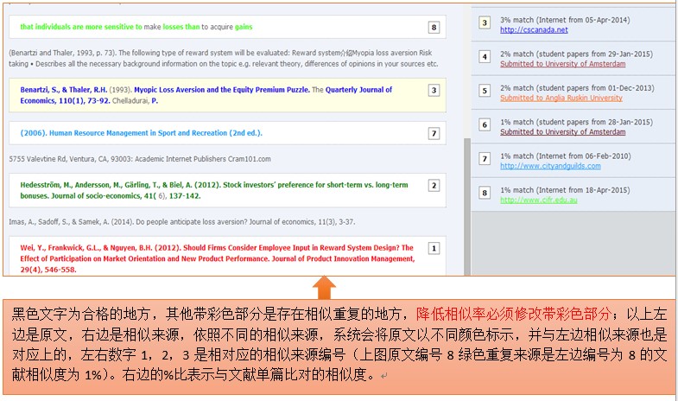Select match number 5 box in the sources list

pos(485,91)
